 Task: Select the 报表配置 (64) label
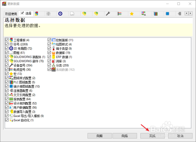tap(22, 99)
